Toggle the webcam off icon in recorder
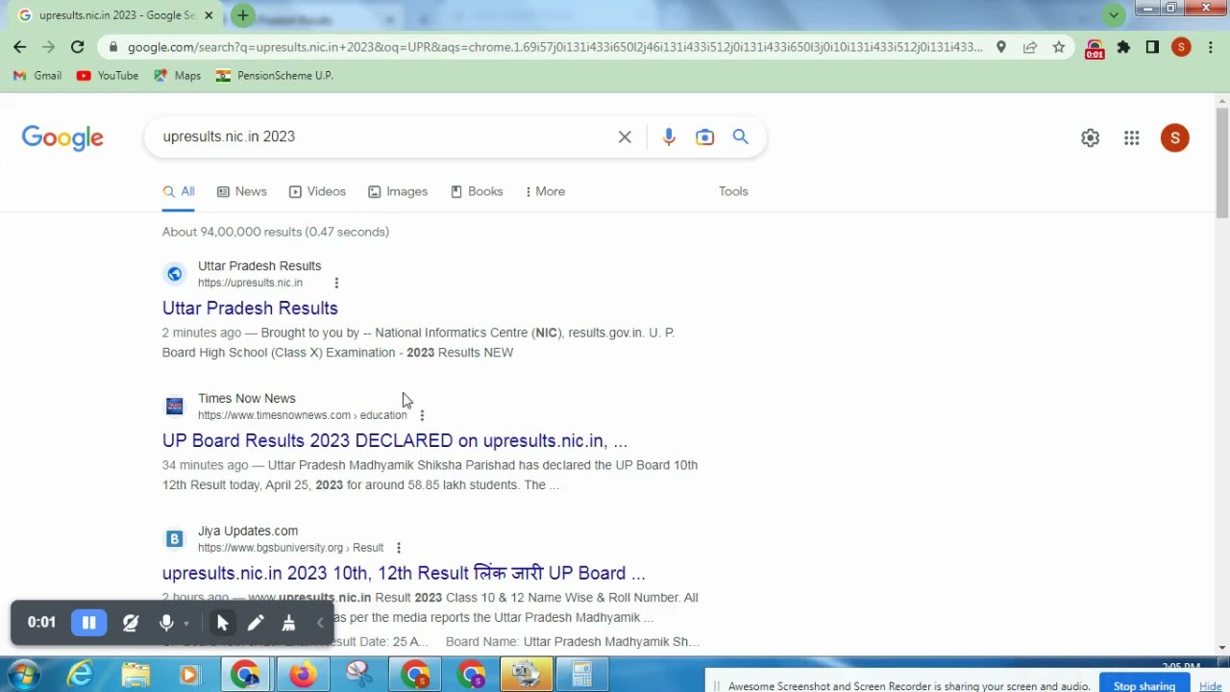1230x692 pixels. pyautogui.click(x=131, y=623)
